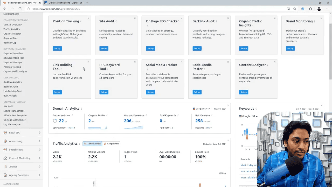Click the Advertising target icon in sidebar

coord(5,141)
